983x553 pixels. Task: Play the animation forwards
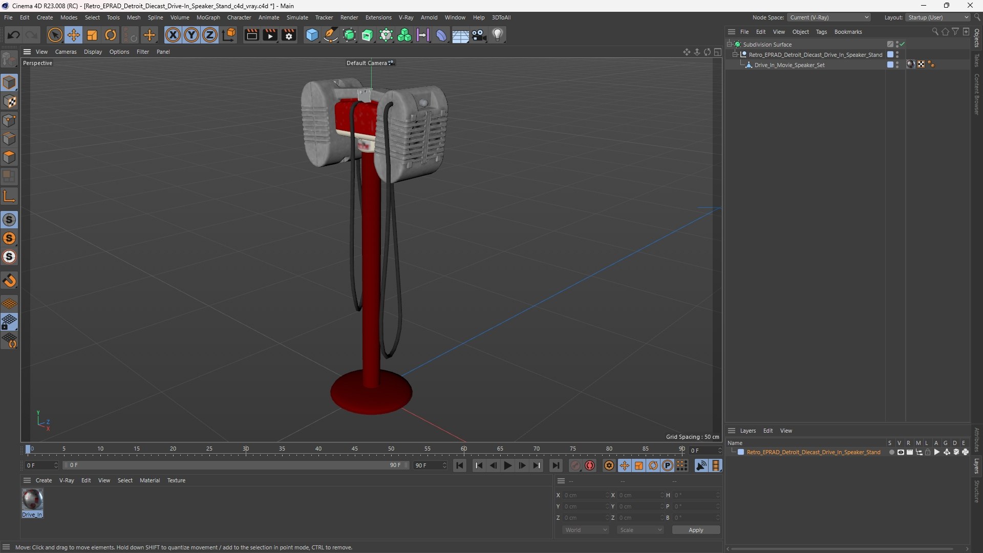[x=507, y=465]
